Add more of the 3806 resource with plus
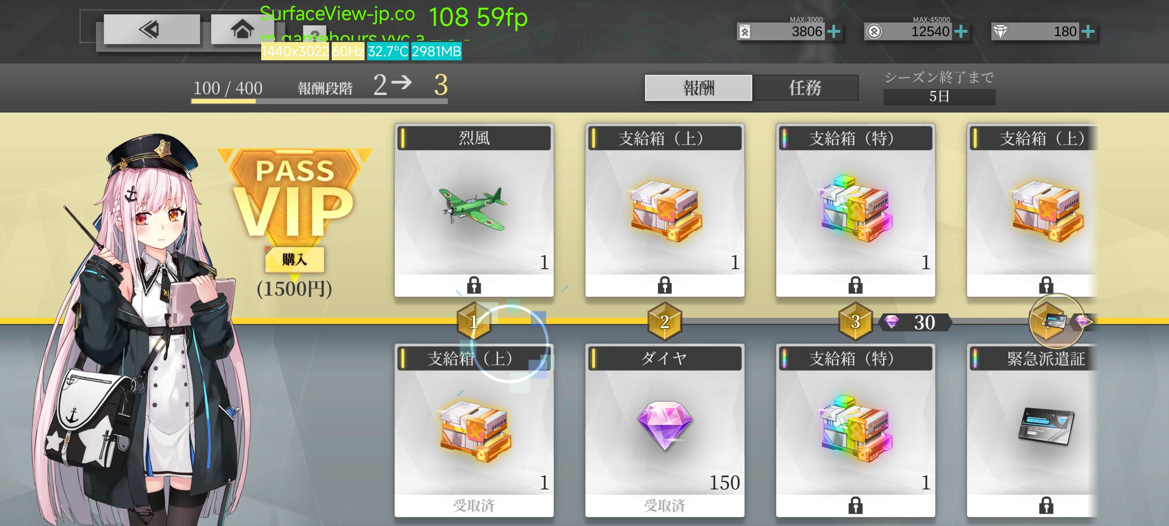The height and width of the screenshot is (526, 1169). (x=833, y=32)
